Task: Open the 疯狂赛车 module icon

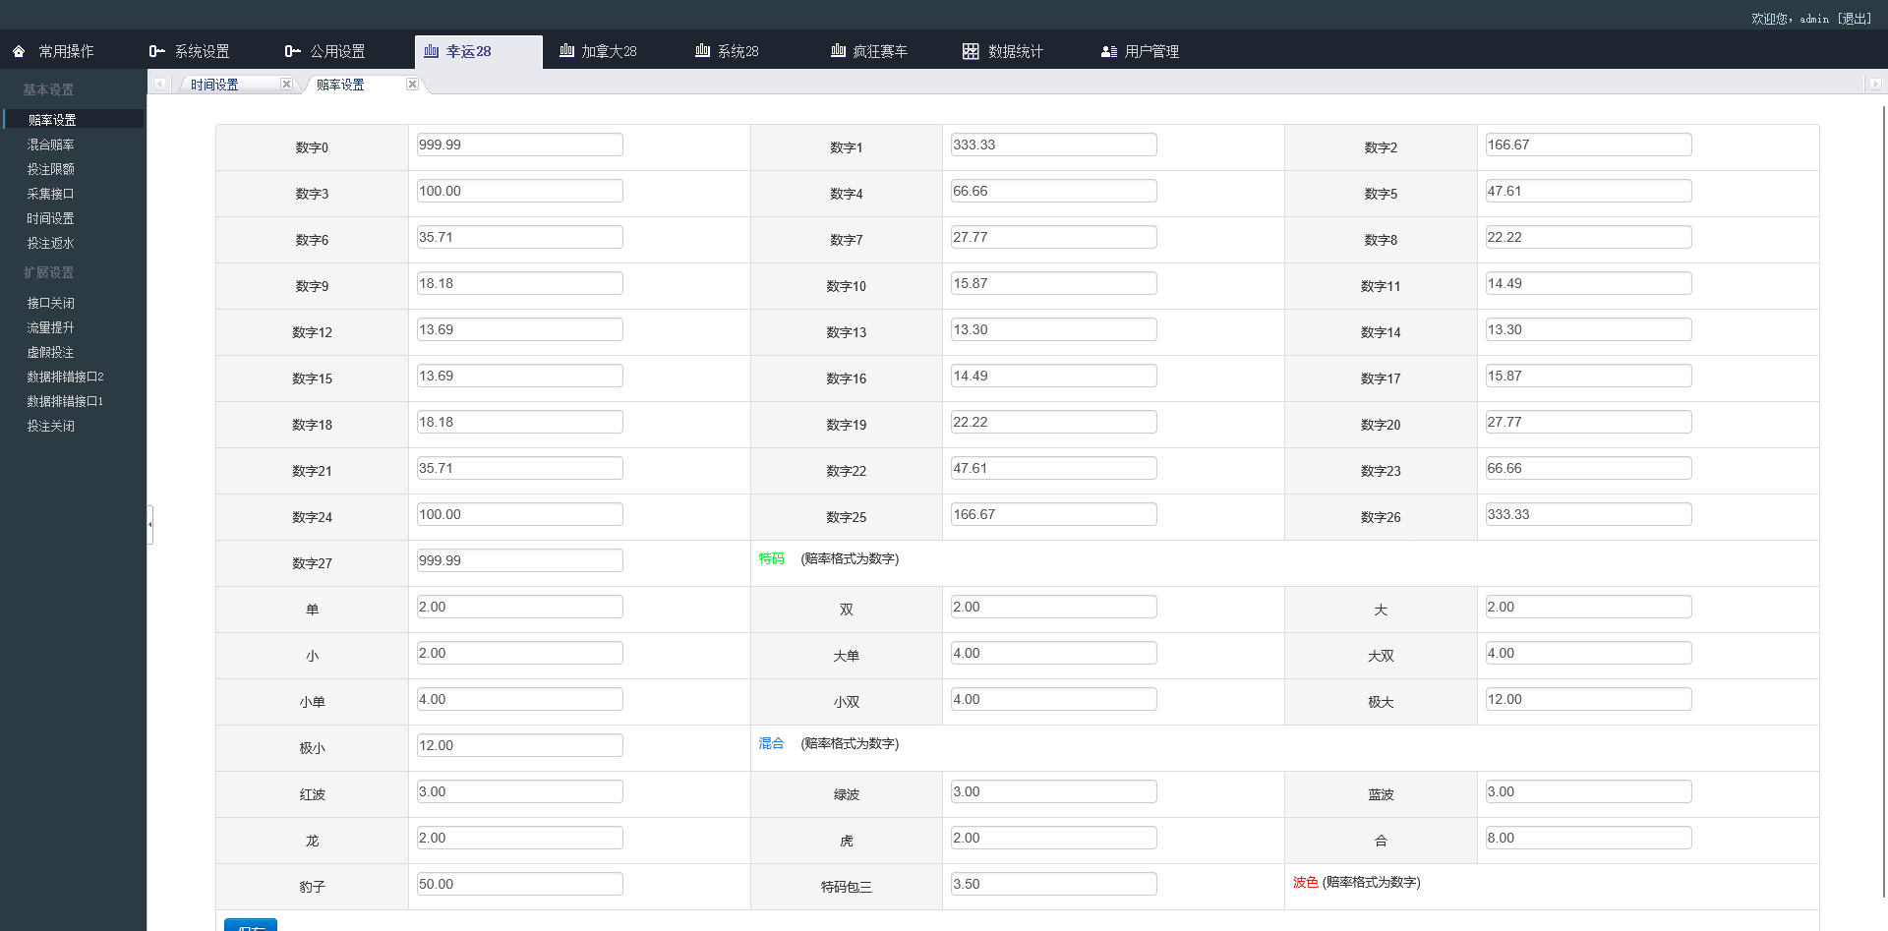Action: coord(838,50)
